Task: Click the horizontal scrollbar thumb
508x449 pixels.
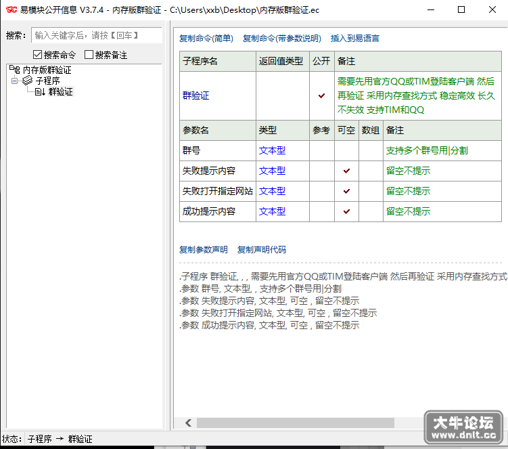Action: [296, 423]
